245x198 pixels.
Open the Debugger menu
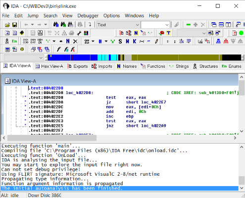[88, 16]
